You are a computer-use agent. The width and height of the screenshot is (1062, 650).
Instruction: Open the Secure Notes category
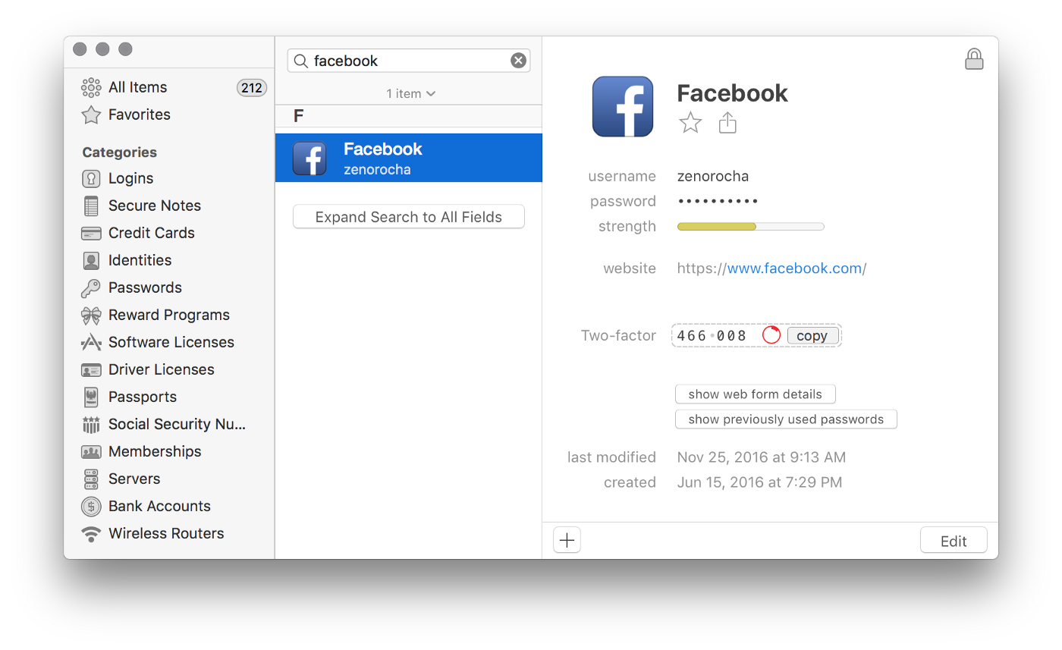pyautogui.click(x=154, y=206)
